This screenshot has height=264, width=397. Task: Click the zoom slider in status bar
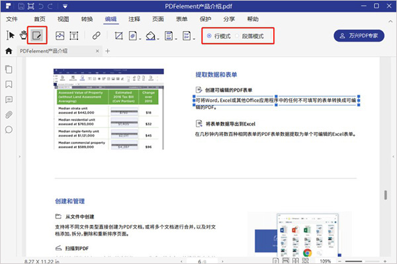tap(362, 261)
